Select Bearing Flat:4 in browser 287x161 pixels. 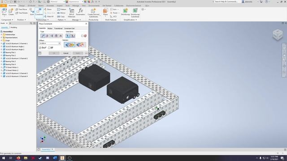point(10,64)
